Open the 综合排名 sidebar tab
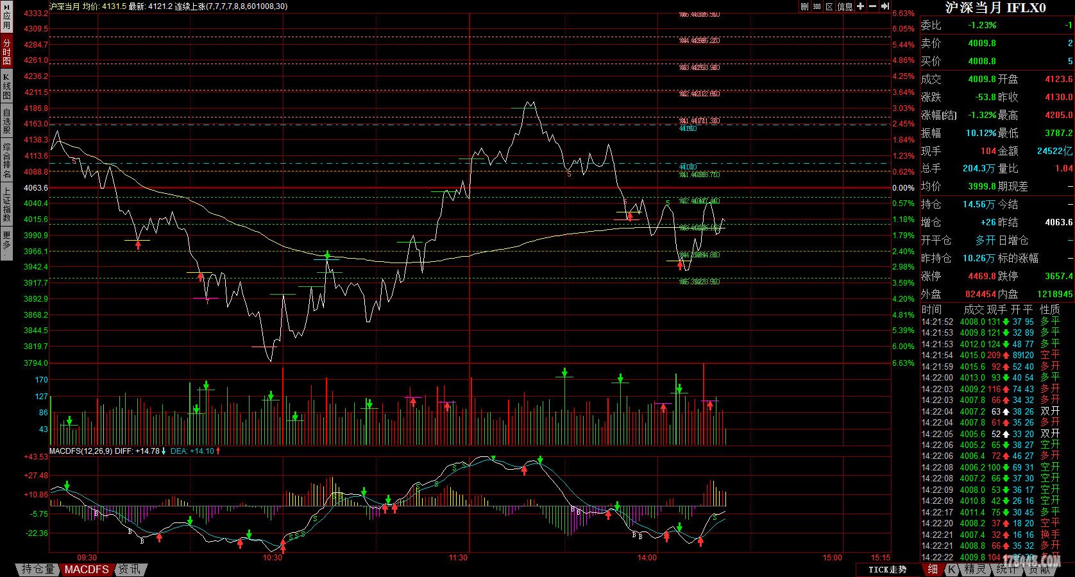The height and width of the screenshot is (577, 1075). coord(6,160)
